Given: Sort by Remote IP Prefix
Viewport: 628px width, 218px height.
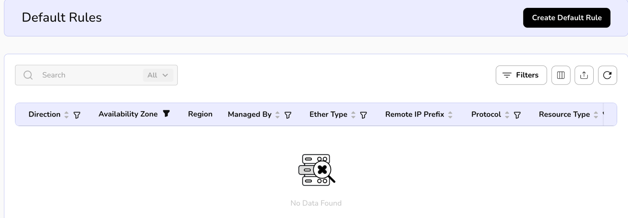Looking at the screenshot, I should (450, 115).
